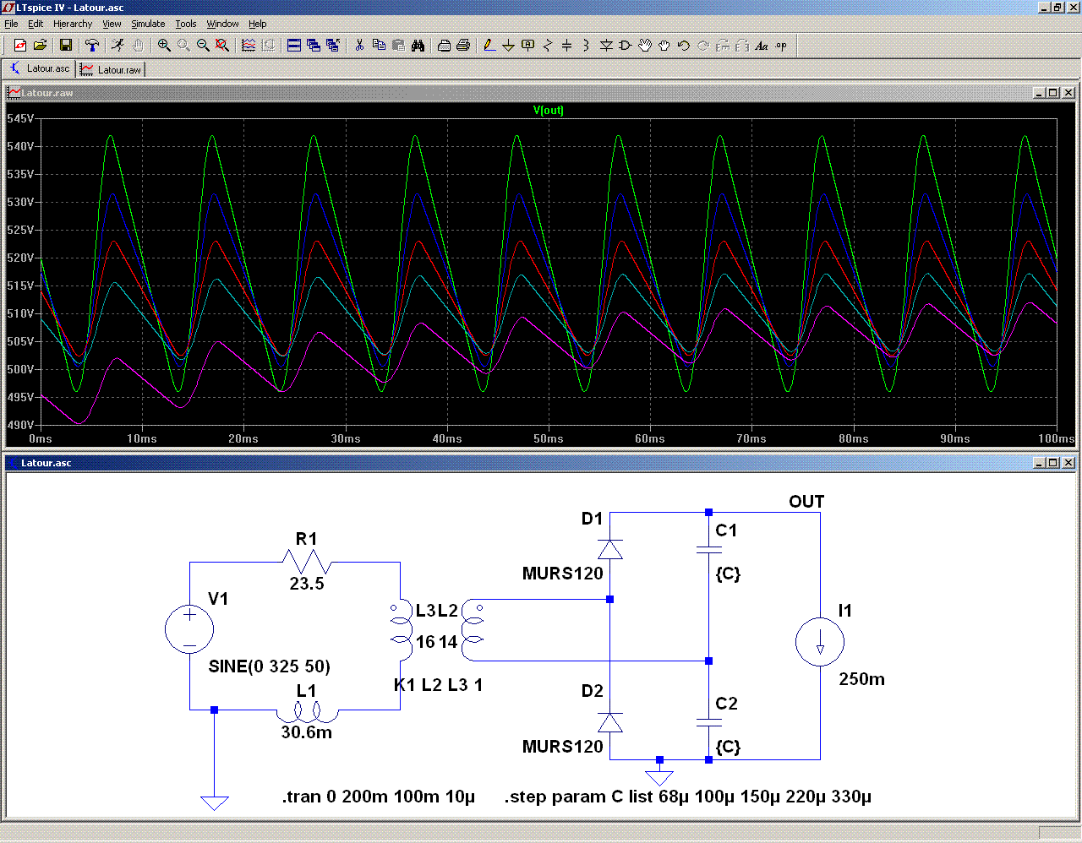The width and height of the screenshot is (1082, 843).
Task: Click the Run simulation icon
Action: point(117,46)
